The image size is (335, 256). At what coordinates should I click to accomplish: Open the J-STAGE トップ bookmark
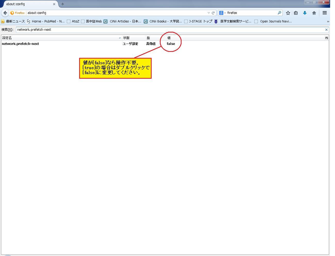[198, 21]
